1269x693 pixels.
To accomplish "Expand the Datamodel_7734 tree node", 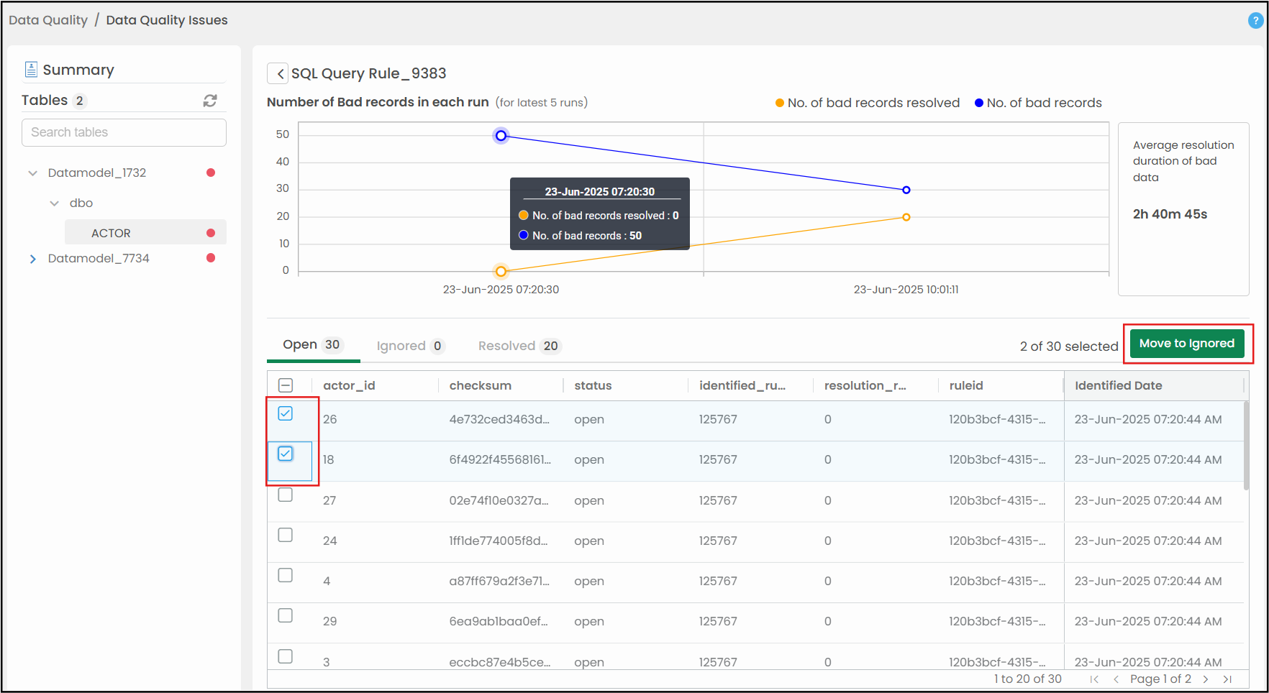I will 32,259.
